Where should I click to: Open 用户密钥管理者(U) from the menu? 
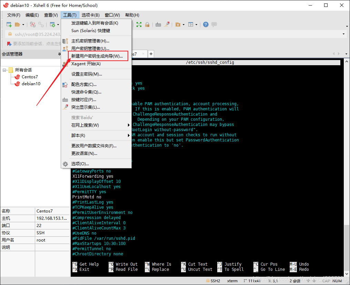(x=96, y=48)
